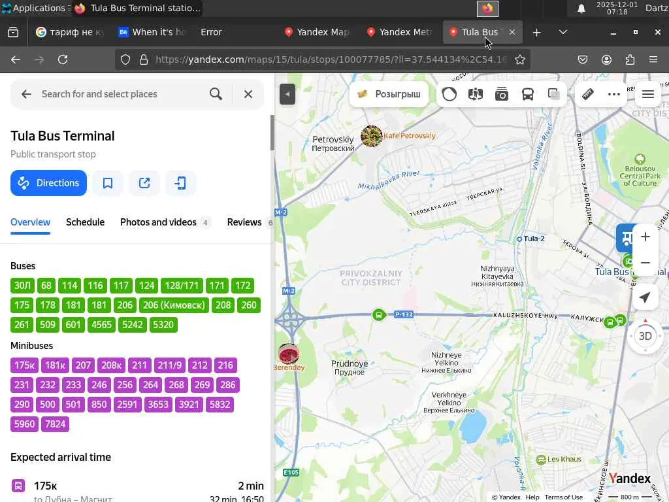Go back in browser history

[16, 59]
